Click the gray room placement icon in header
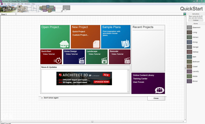This screenshot has height=124, width=205. click(x=66, y=8)
